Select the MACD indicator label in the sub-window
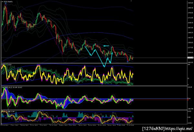This screenshot has height=132, width=194. [x=12, y=87]
